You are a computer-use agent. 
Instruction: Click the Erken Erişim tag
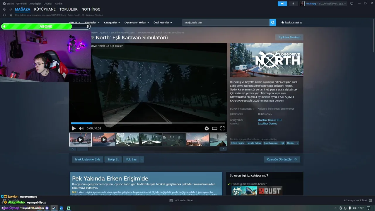point(237,143)
